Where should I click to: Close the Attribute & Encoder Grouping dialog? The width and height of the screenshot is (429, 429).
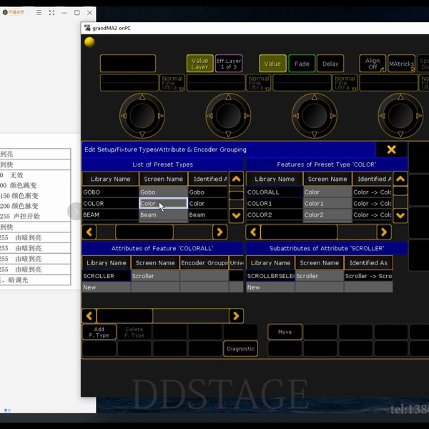(x=391, y=149)
